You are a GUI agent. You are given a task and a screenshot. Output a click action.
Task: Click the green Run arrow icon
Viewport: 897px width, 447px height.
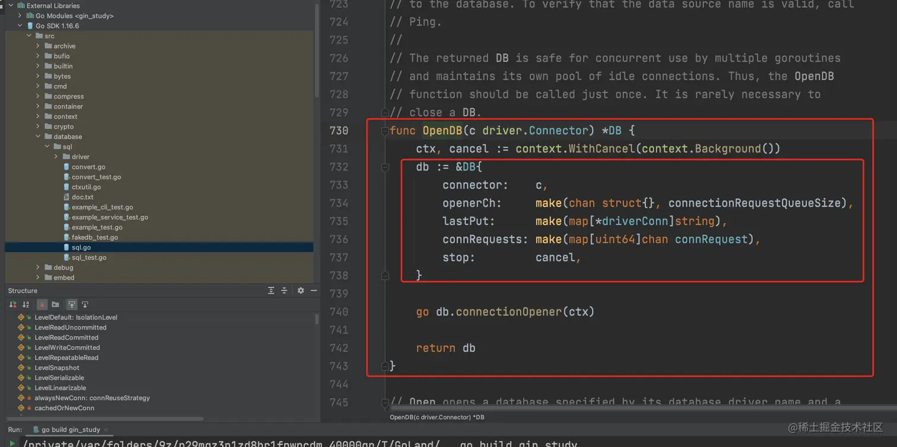tap(12, 443)
